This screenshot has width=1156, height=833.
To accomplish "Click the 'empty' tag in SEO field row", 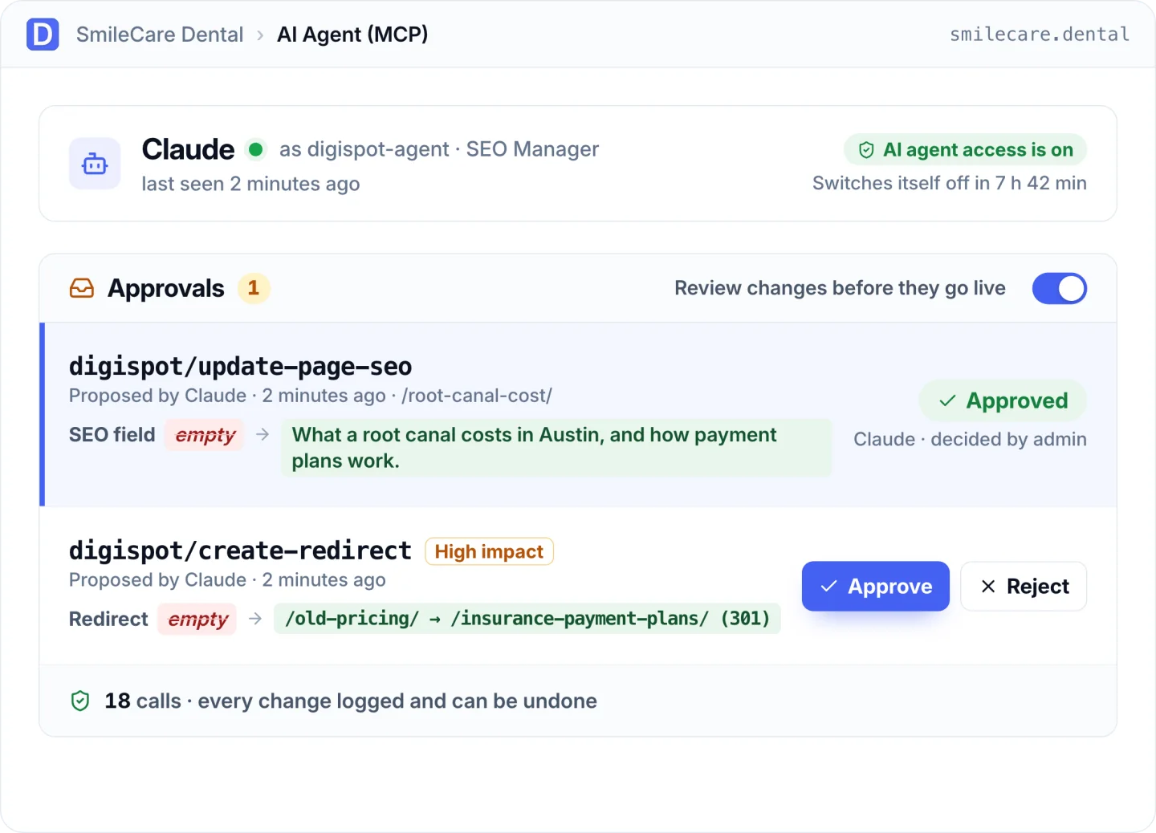I will [x=206, y=435].
